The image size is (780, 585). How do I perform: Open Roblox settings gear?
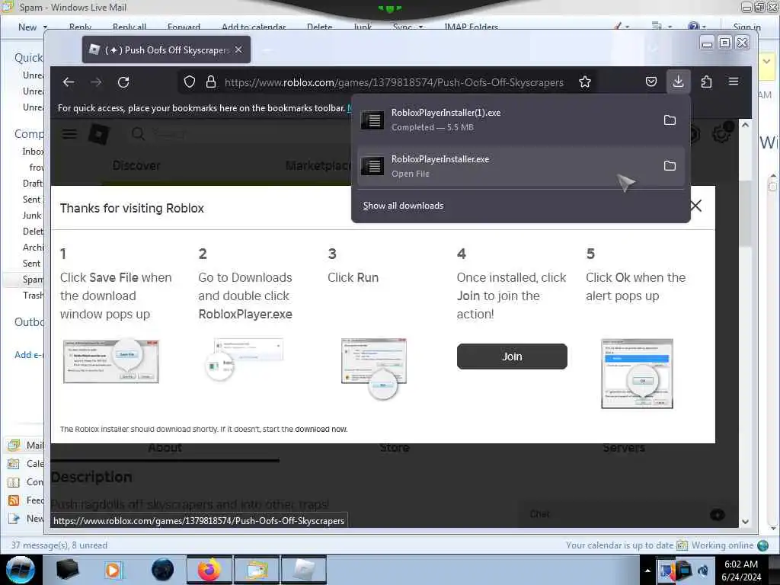(722, 133)
